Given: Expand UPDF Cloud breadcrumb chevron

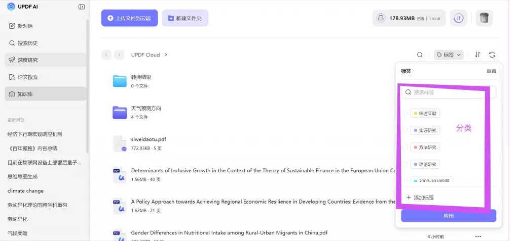Looking at the screenshot, I should tap(166, 55).
